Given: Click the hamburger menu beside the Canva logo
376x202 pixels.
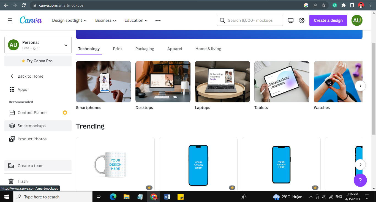Looking at the screenshot, I should click(x=10, y=20).
